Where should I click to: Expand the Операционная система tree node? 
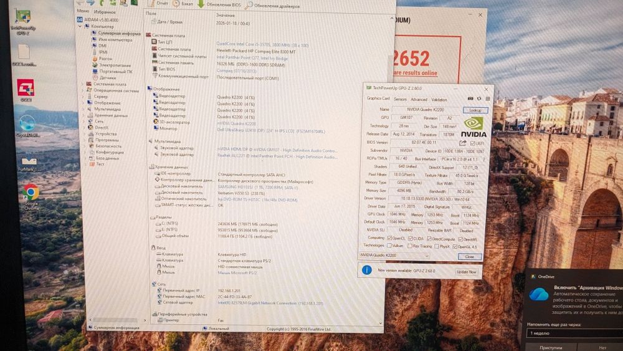coord(83,90)
